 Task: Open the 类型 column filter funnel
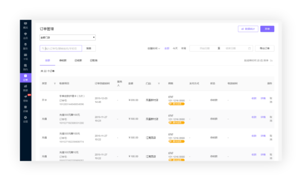pos(55,84)
